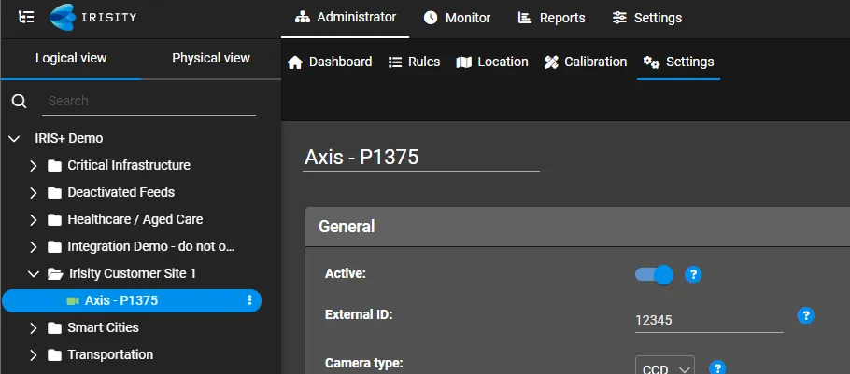Switch to the Monitor tab
This screenshot has width=850, height=374.
coord(457,18)
